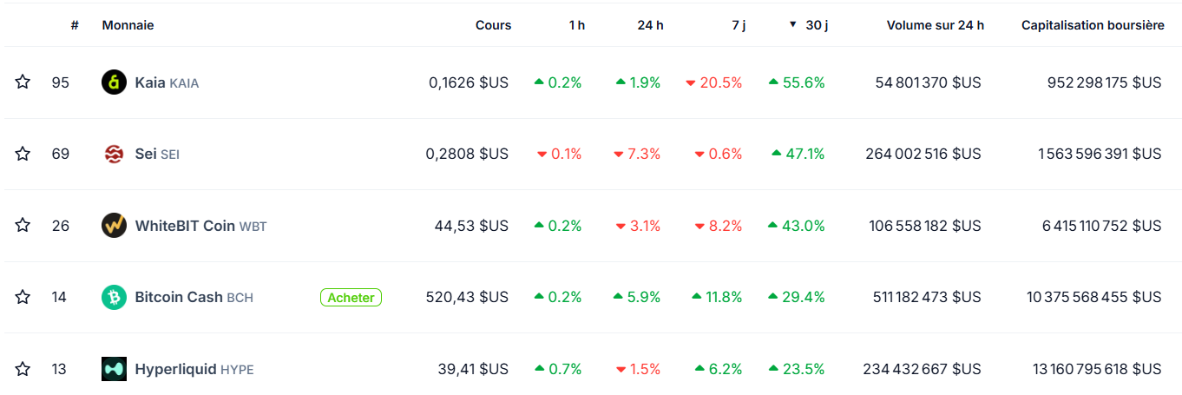Sort the table by Cours column
The image size is (1182, 395).
click(x=493, y=25)
